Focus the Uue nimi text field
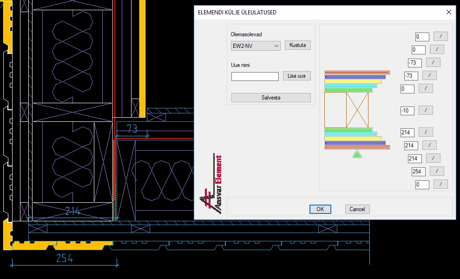This screenshot has height=279, width=460. 255,76
